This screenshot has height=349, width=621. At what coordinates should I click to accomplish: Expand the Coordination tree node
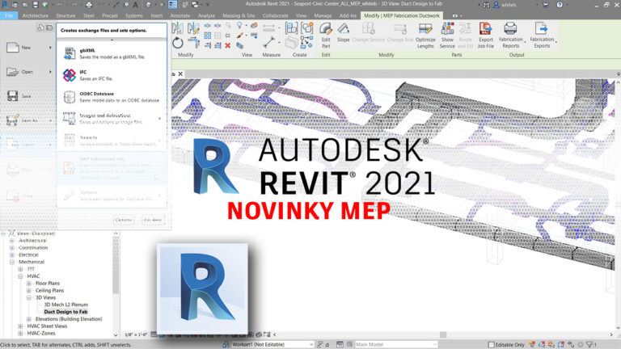click(x=12, y=248)
